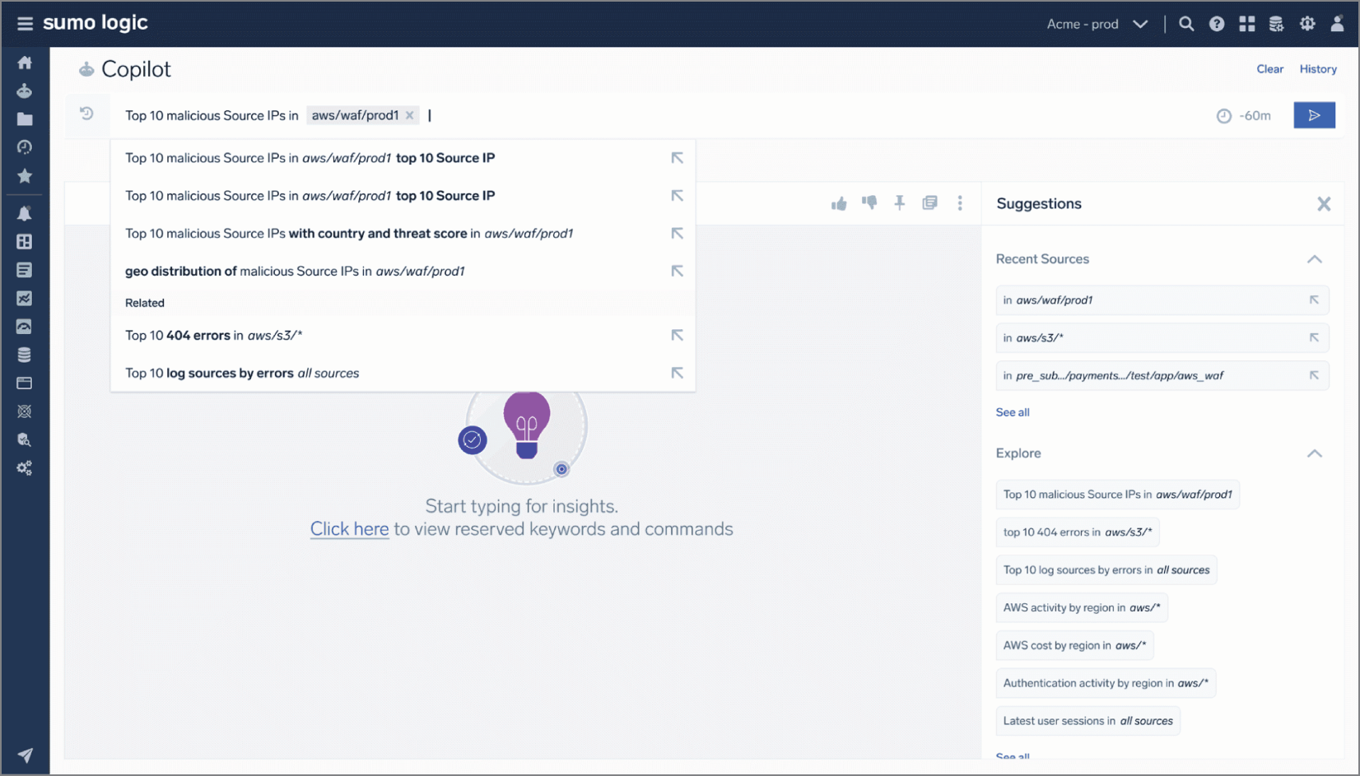The width and height of the screenshot is (1360, 776).
Task: Collapse the Recent Sources section
Action: pos(1315,258)
